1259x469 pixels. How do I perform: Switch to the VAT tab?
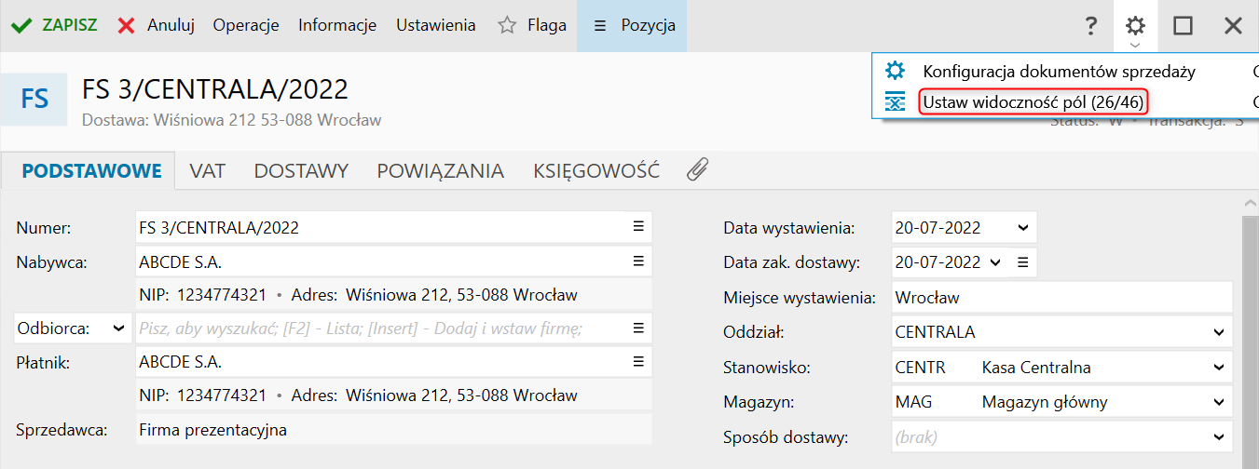click(208, 170)
